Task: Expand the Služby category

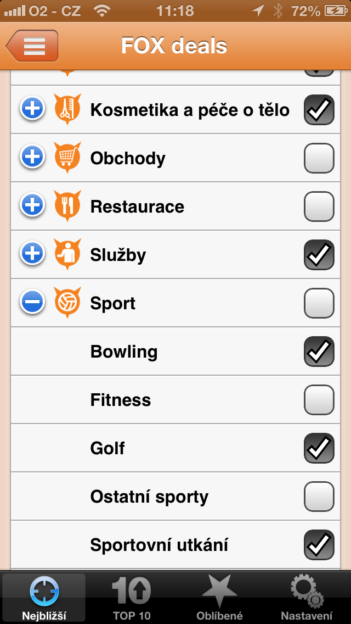Action: (32, 254)
